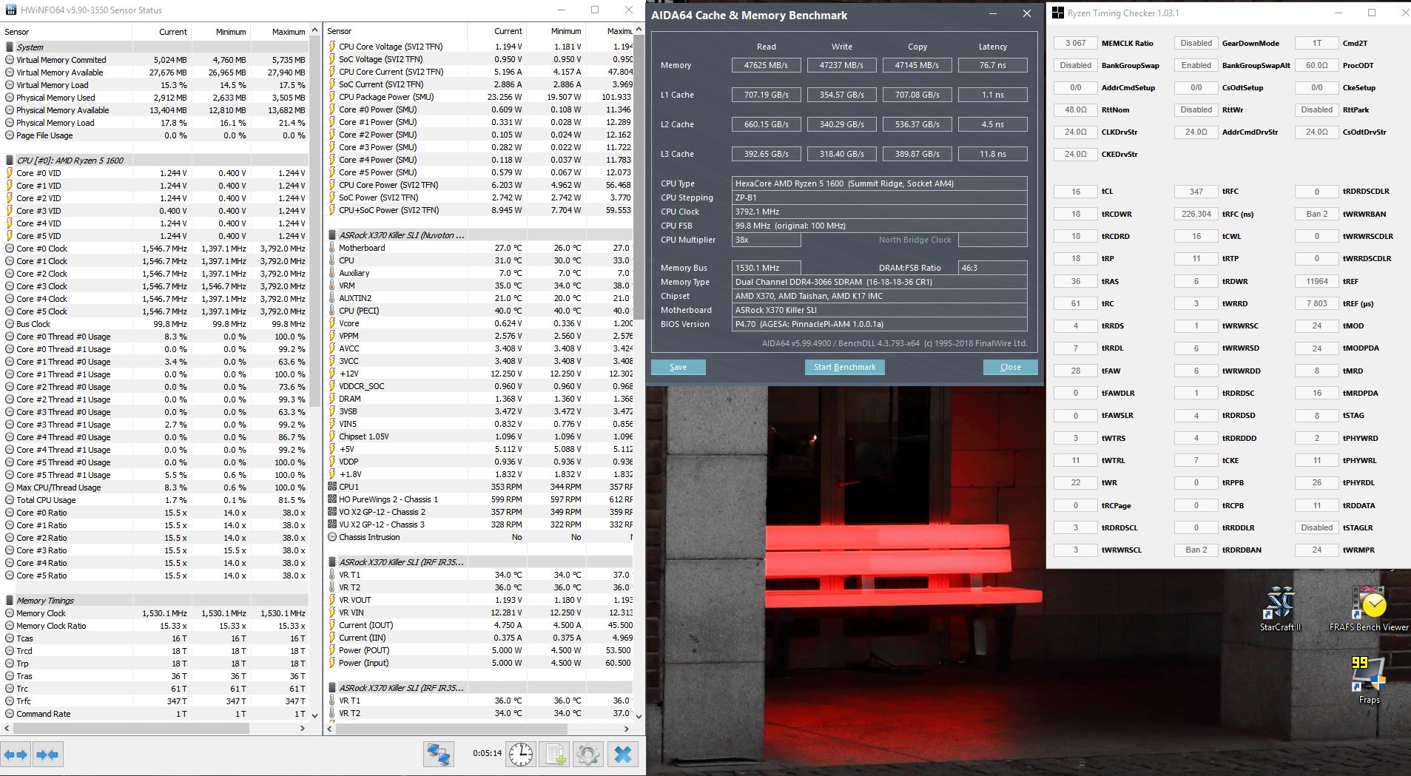Select the Physical Memory Used row
The width and height of the screenshot is (1411, 776).
point(155,98)
